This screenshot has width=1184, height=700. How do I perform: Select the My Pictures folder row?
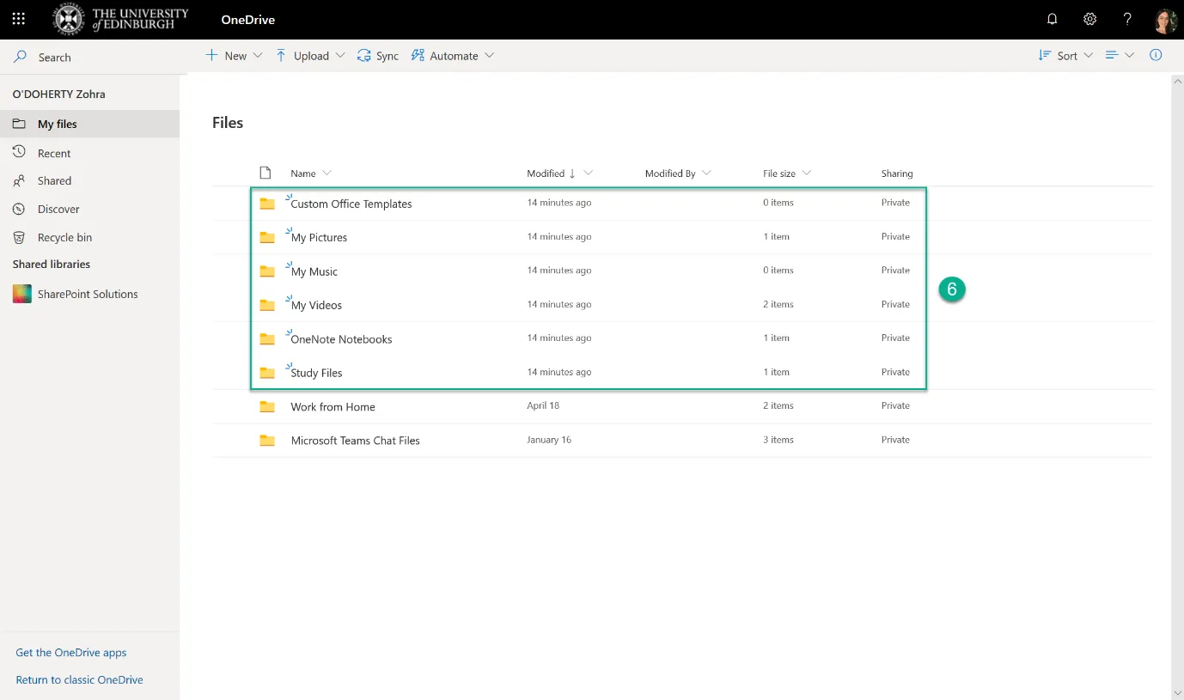pyautogui.click(x=319, y=237)
